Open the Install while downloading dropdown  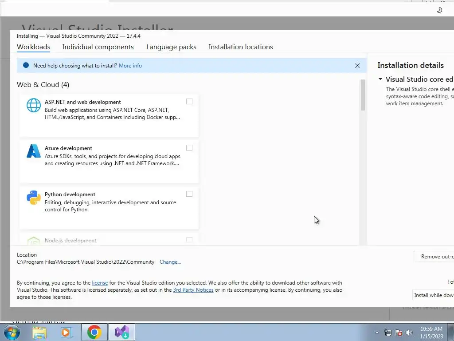click(x=434, y=295)
